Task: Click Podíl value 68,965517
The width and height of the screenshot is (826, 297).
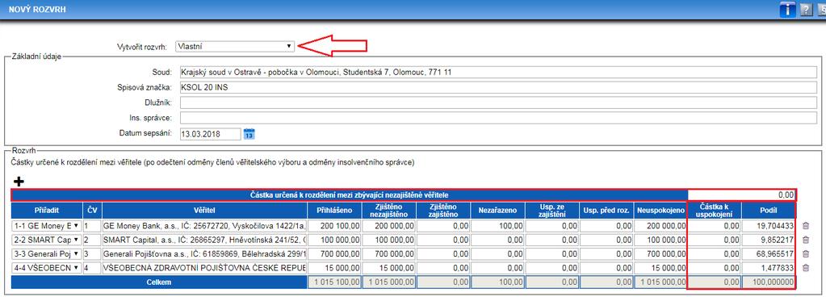Action: pyautogui.click(x=769, y=253)
